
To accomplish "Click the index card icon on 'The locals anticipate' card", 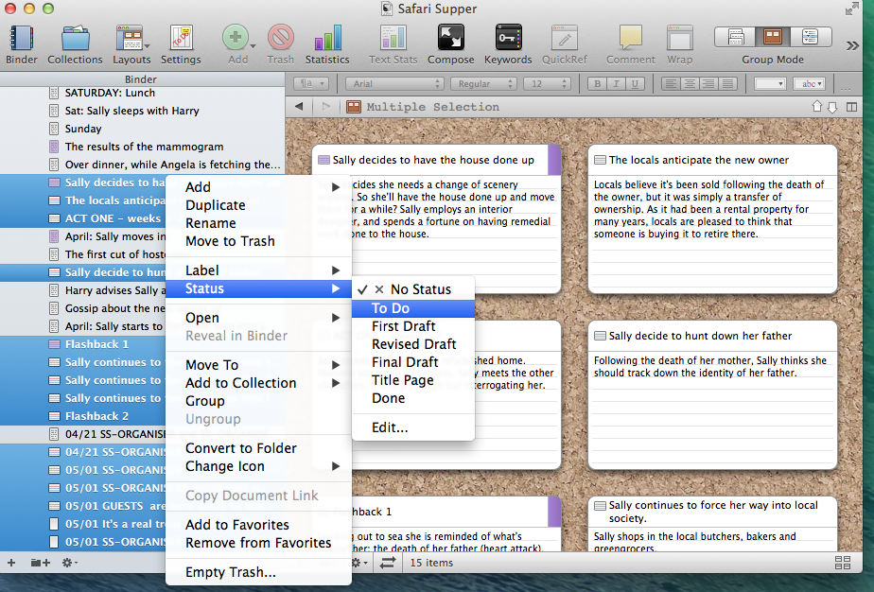I will click(x=601, y=160).
